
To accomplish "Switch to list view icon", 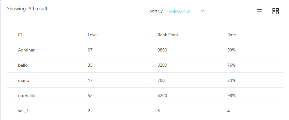I will click(259, 11).
